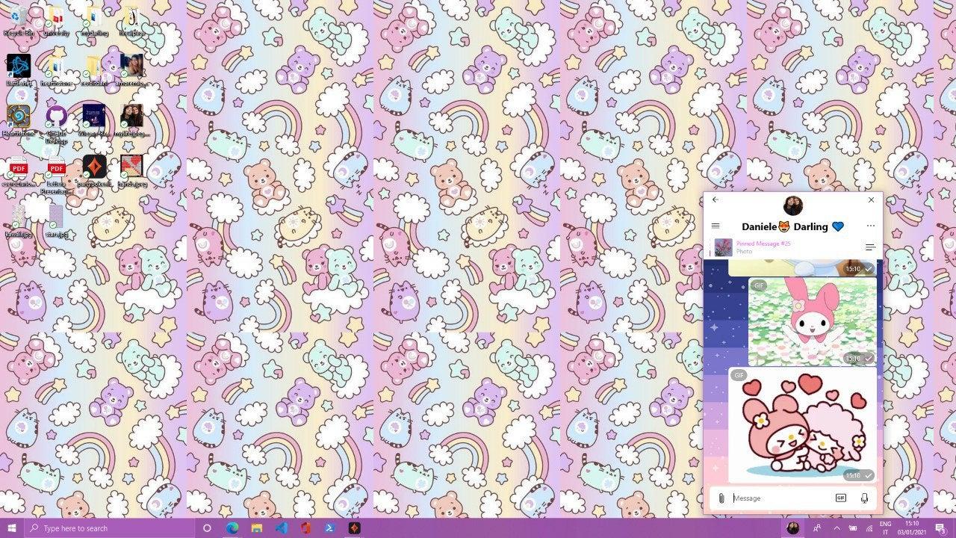Open Daniele Darling's profile picture
Screen dimensions: 956x538
coord(792,205)
